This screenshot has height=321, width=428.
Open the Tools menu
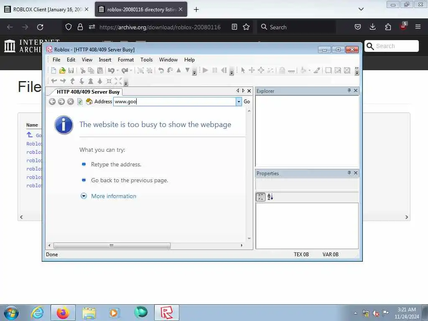click(x=147, y=59)
